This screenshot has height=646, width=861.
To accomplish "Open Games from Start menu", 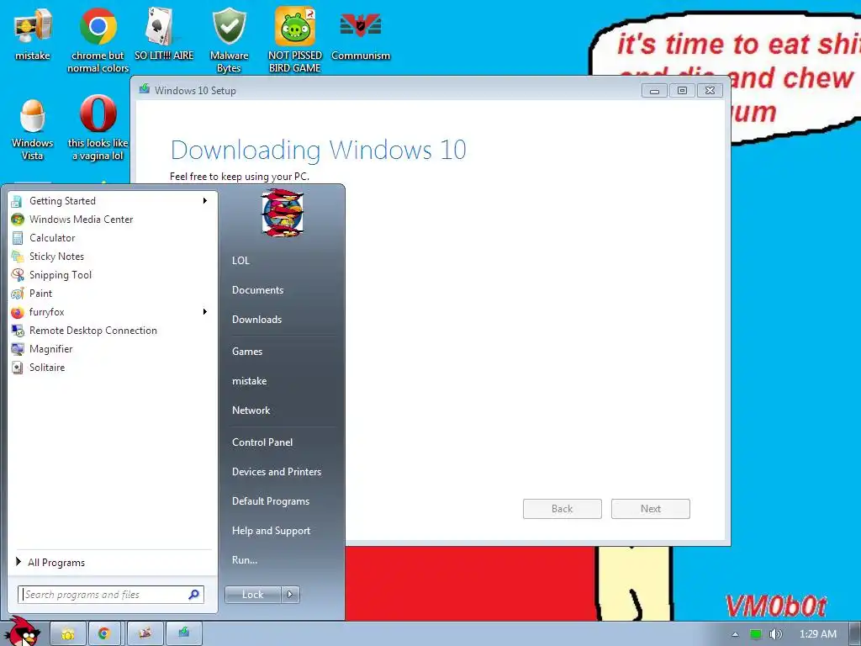I will 247,352.
